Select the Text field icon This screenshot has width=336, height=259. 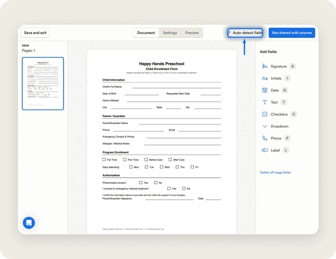(x=264, y=102)
